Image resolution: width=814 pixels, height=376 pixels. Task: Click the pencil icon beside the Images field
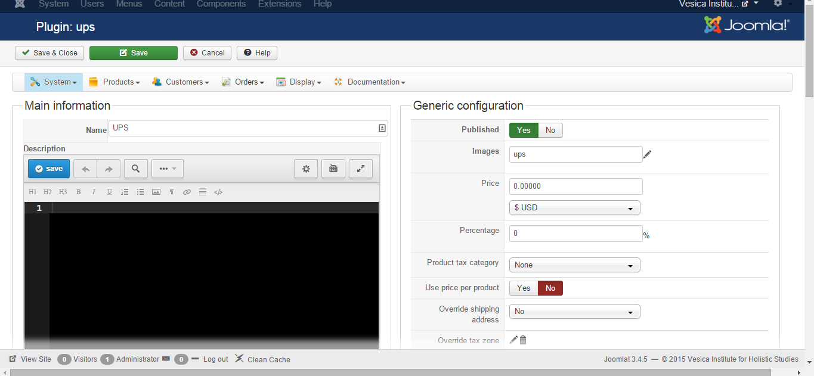tap(648, 154)
